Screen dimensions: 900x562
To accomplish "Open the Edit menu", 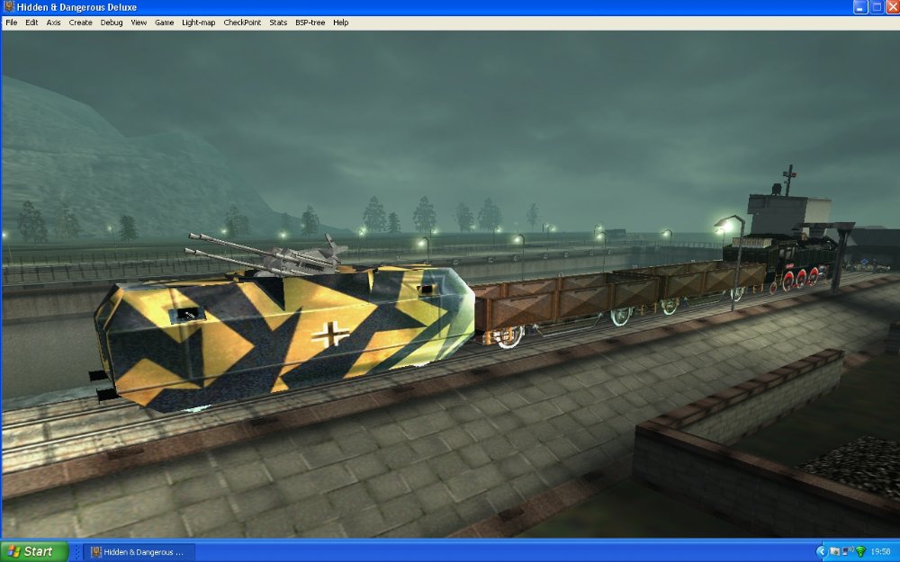I will coord(31,22).
